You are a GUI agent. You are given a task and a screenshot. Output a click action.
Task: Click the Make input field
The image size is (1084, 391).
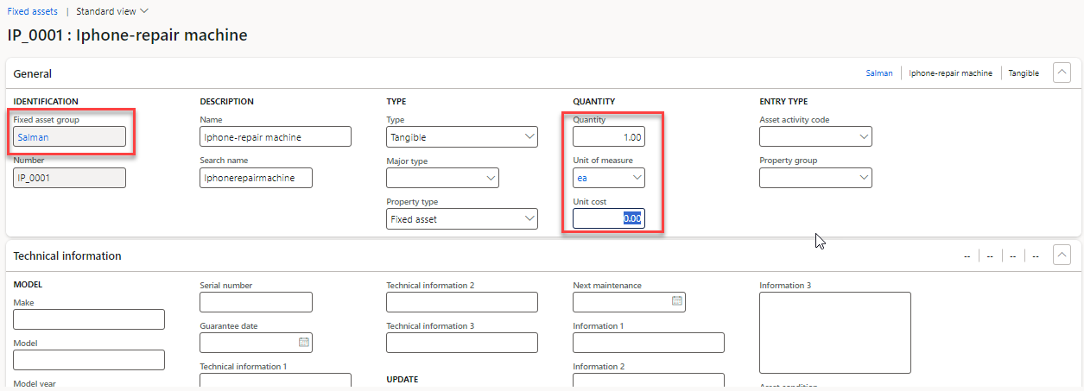(89, 319)
